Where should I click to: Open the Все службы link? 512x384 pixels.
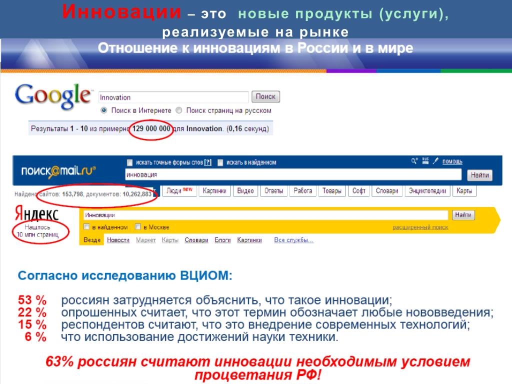(293, 240)
